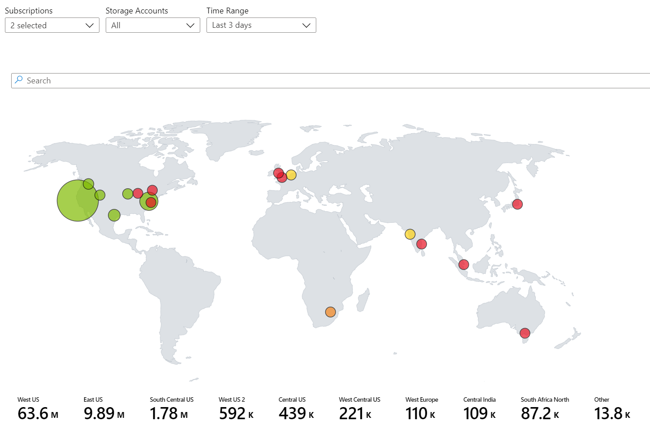Select the West Europe 110K metric
This screenshot has height=434, width=650.
point(420,413)
